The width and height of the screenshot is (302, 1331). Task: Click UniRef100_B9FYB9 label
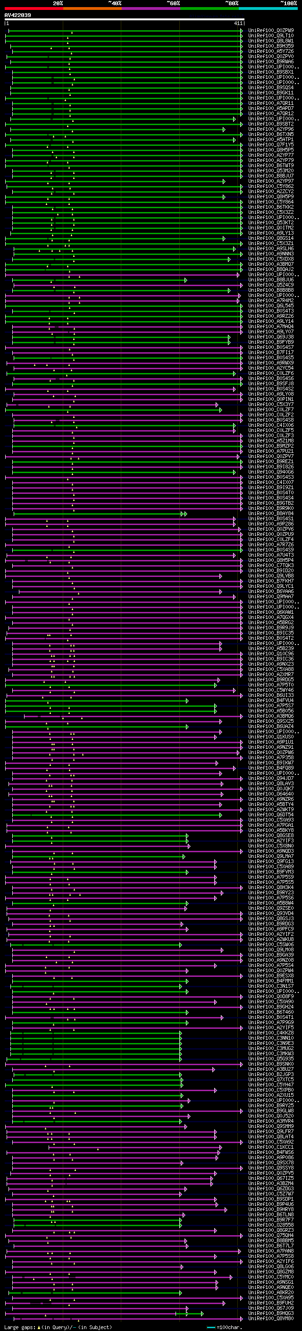[x=270, y=342]
